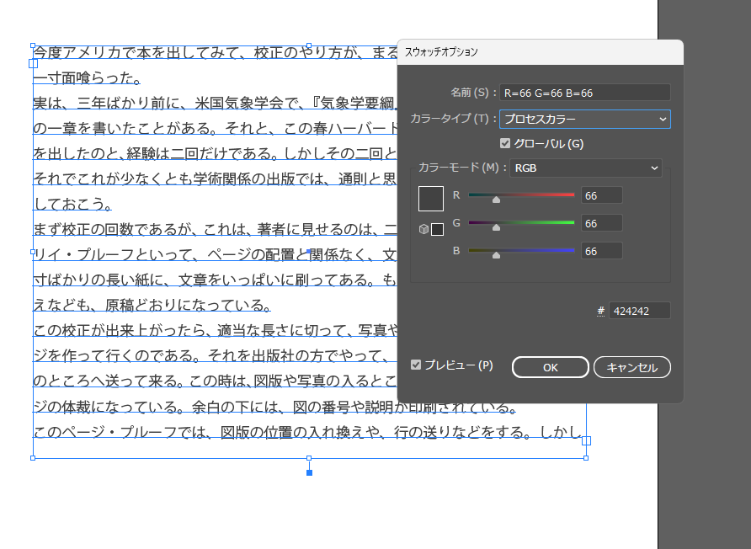The image size is (751, 549).
Task: Click the B blue slider handle
Action: pos(496,255)
